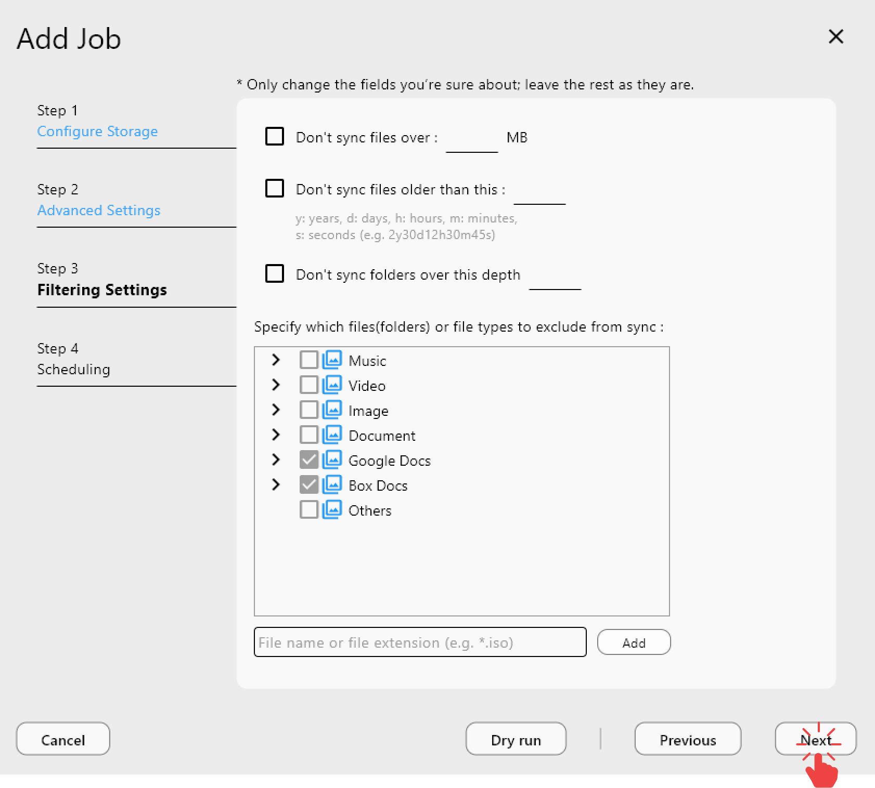Expand the Box Docs category

(x=276, y=484)
